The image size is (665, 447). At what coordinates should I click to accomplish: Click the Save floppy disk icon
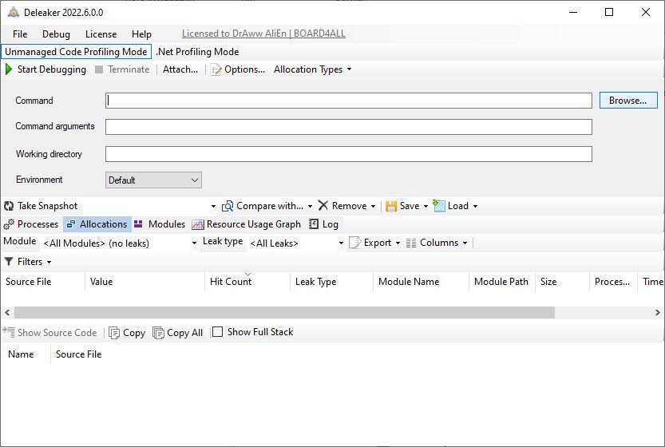391,206
